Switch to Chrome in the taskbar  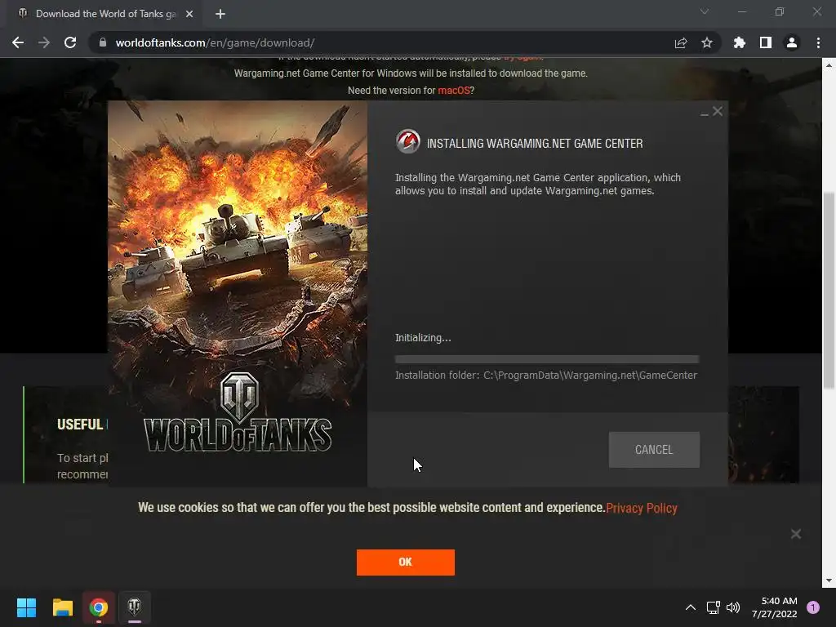pyautogui.click(x=99, y=607)
